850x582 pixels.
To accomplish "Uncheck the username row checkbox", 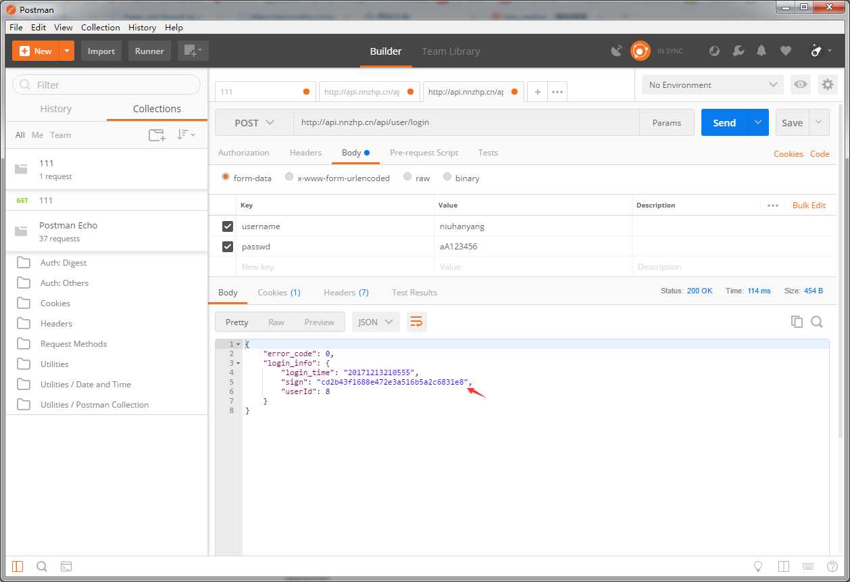I will (x=228, y=226).
